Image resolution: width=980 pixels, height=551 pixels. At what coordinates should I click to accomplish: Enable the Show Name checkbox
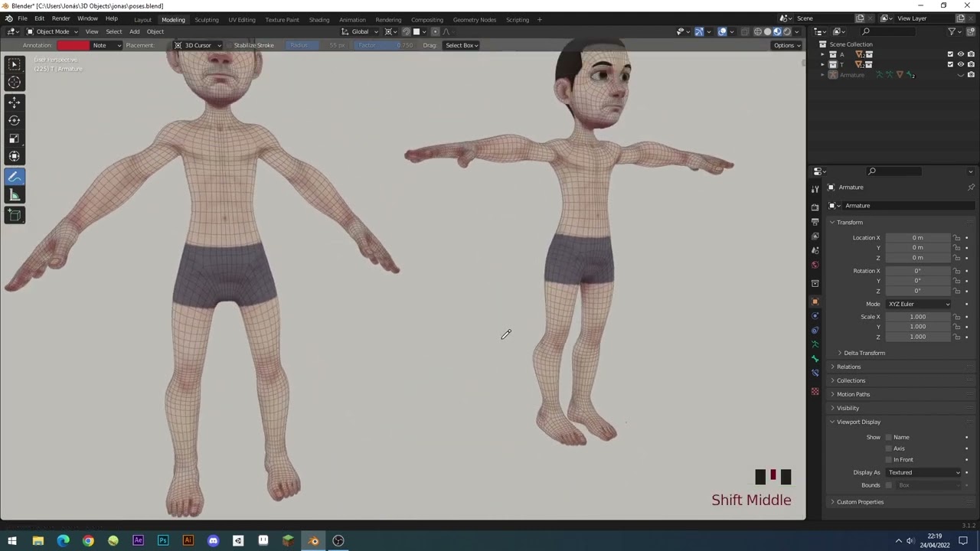(888, 437)
